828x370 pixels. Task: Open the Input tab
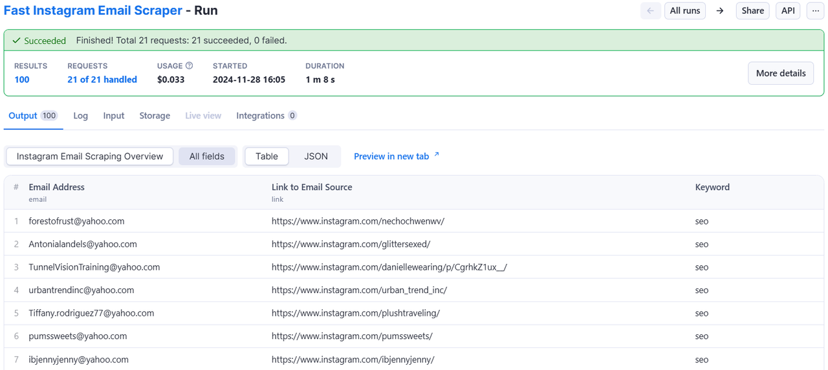point(114,116)
